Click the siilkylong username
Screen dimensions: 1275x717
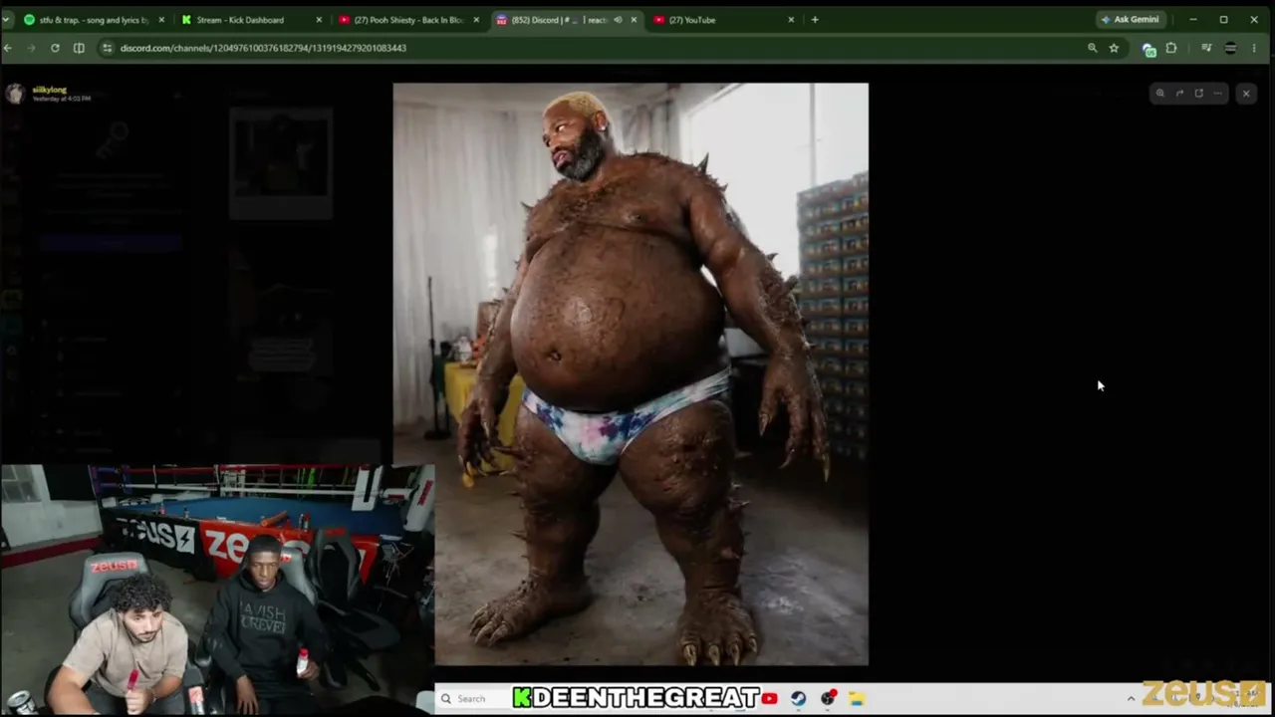point(50,90)
